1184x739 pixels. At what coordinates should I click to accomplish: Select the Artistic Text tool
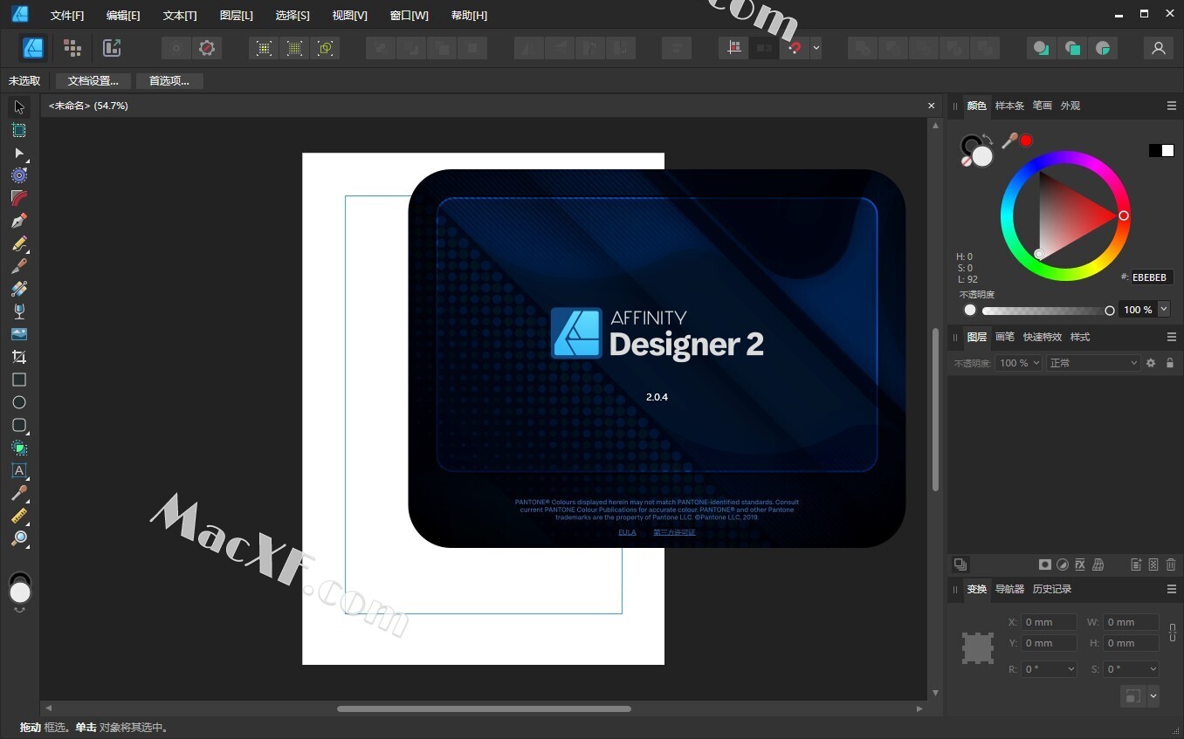(19, 470)
